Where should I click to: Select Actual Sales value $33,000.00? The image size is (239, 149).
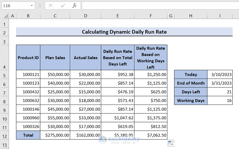(x=85, y=118)
